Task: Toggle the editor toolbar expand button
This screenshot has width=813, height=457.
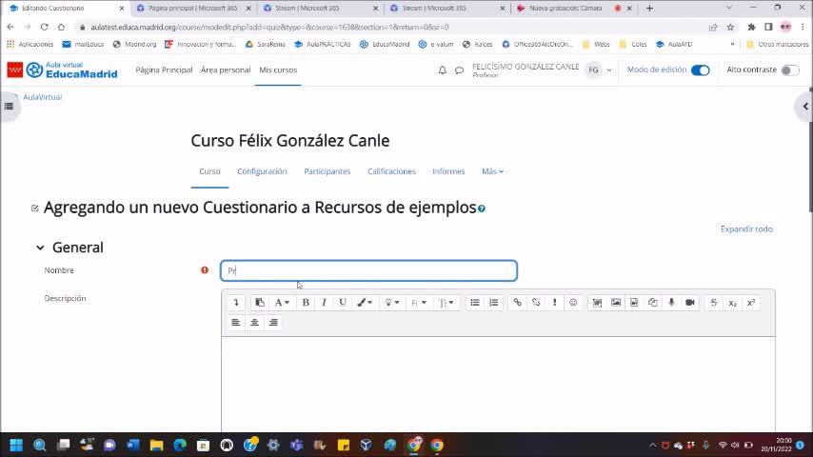Action: click(x=236, y=303)
